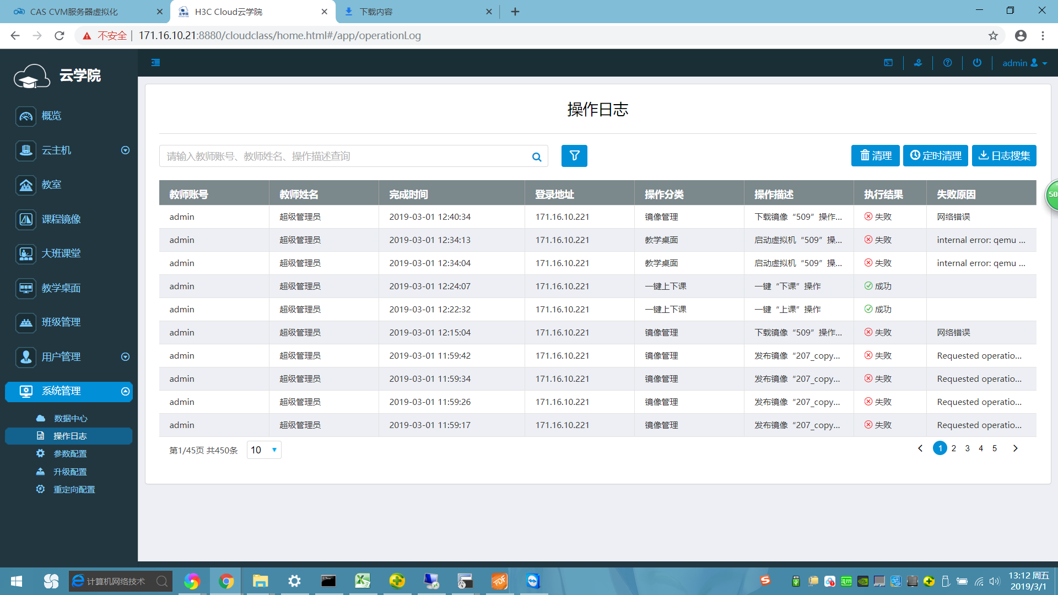This screenshot has height=595, width=1058.
Task: Switch to CAS CVM服务器虚拟化 browser tab
Action: tap(74, 12)
